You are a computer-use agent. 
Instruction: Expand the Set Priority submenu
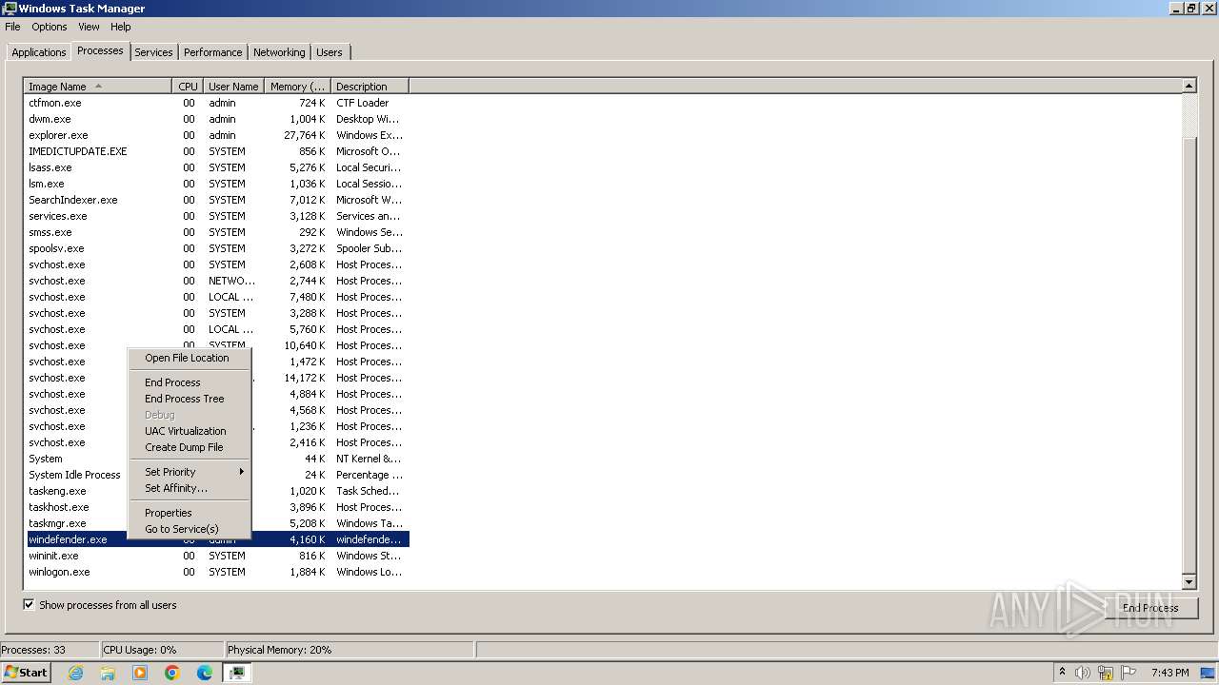[x=190, y=472]
